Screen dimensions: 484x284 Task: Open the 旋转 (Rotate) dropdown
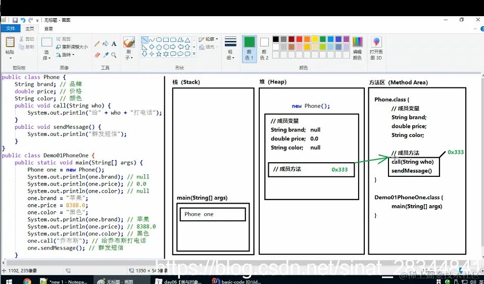[65, 55]
